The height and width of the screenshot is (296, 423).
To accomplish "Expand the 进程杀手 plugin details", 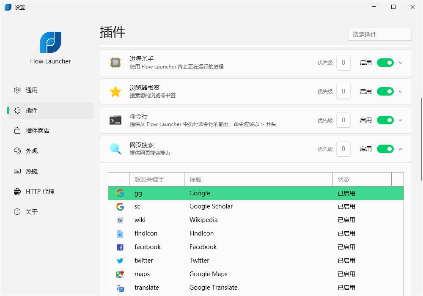I will point(401,63).
